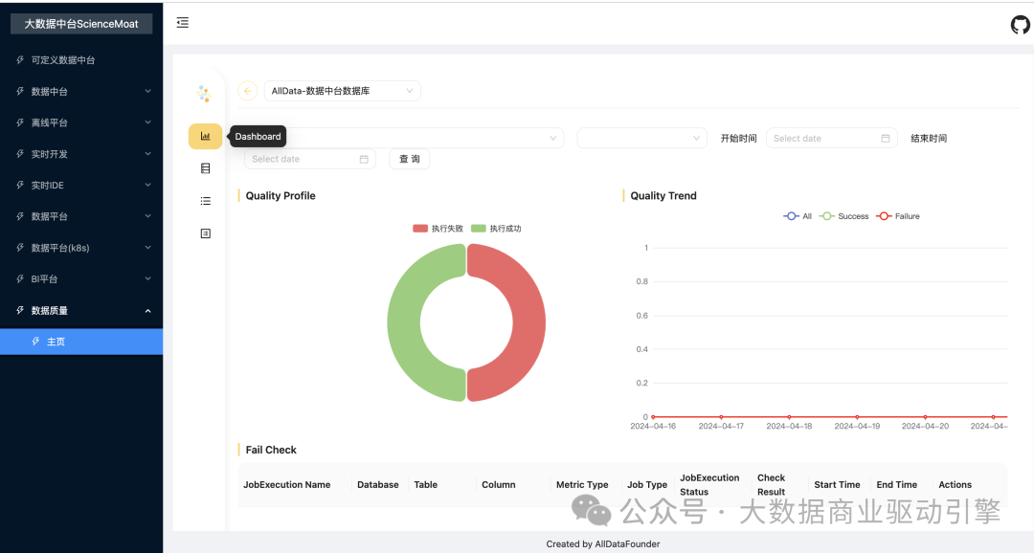
Task: Open the Dashboard chart icon
Action: 205,137
